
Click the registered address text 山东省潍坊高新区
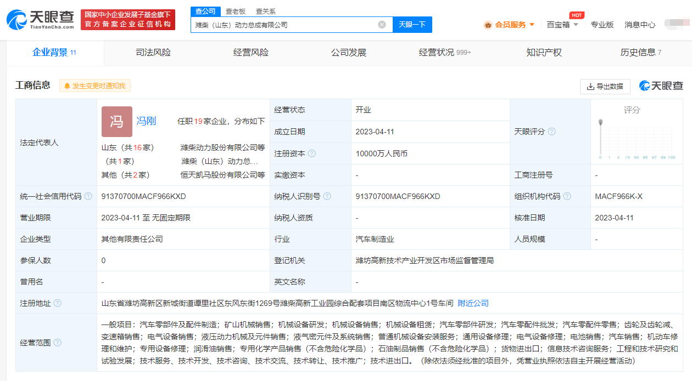click(x=277, y=303)
